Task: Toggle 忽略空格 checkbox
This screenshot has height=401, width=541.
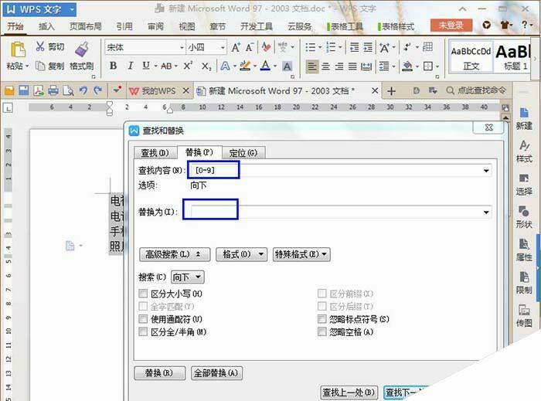Action: (x=322, y=331)
